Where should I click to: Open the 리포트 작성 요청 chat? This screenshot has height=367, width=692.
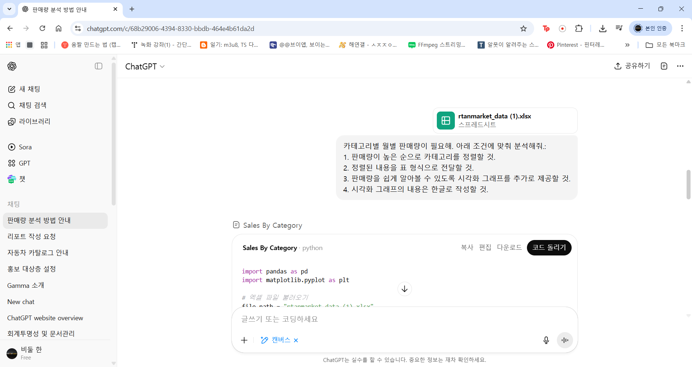coord(55,237)
